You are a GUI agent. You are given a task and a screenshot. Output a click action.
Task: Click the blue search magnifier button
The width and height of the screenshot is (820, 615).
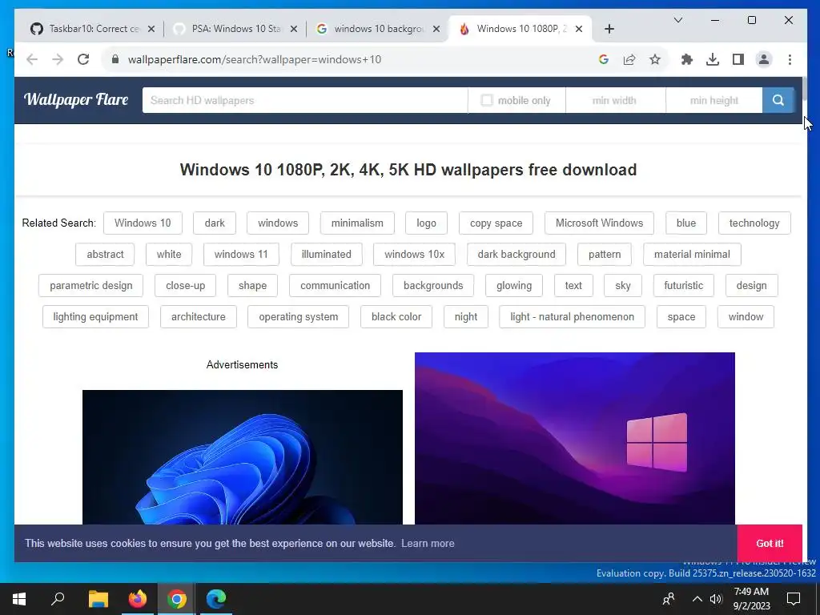[778, 100]
